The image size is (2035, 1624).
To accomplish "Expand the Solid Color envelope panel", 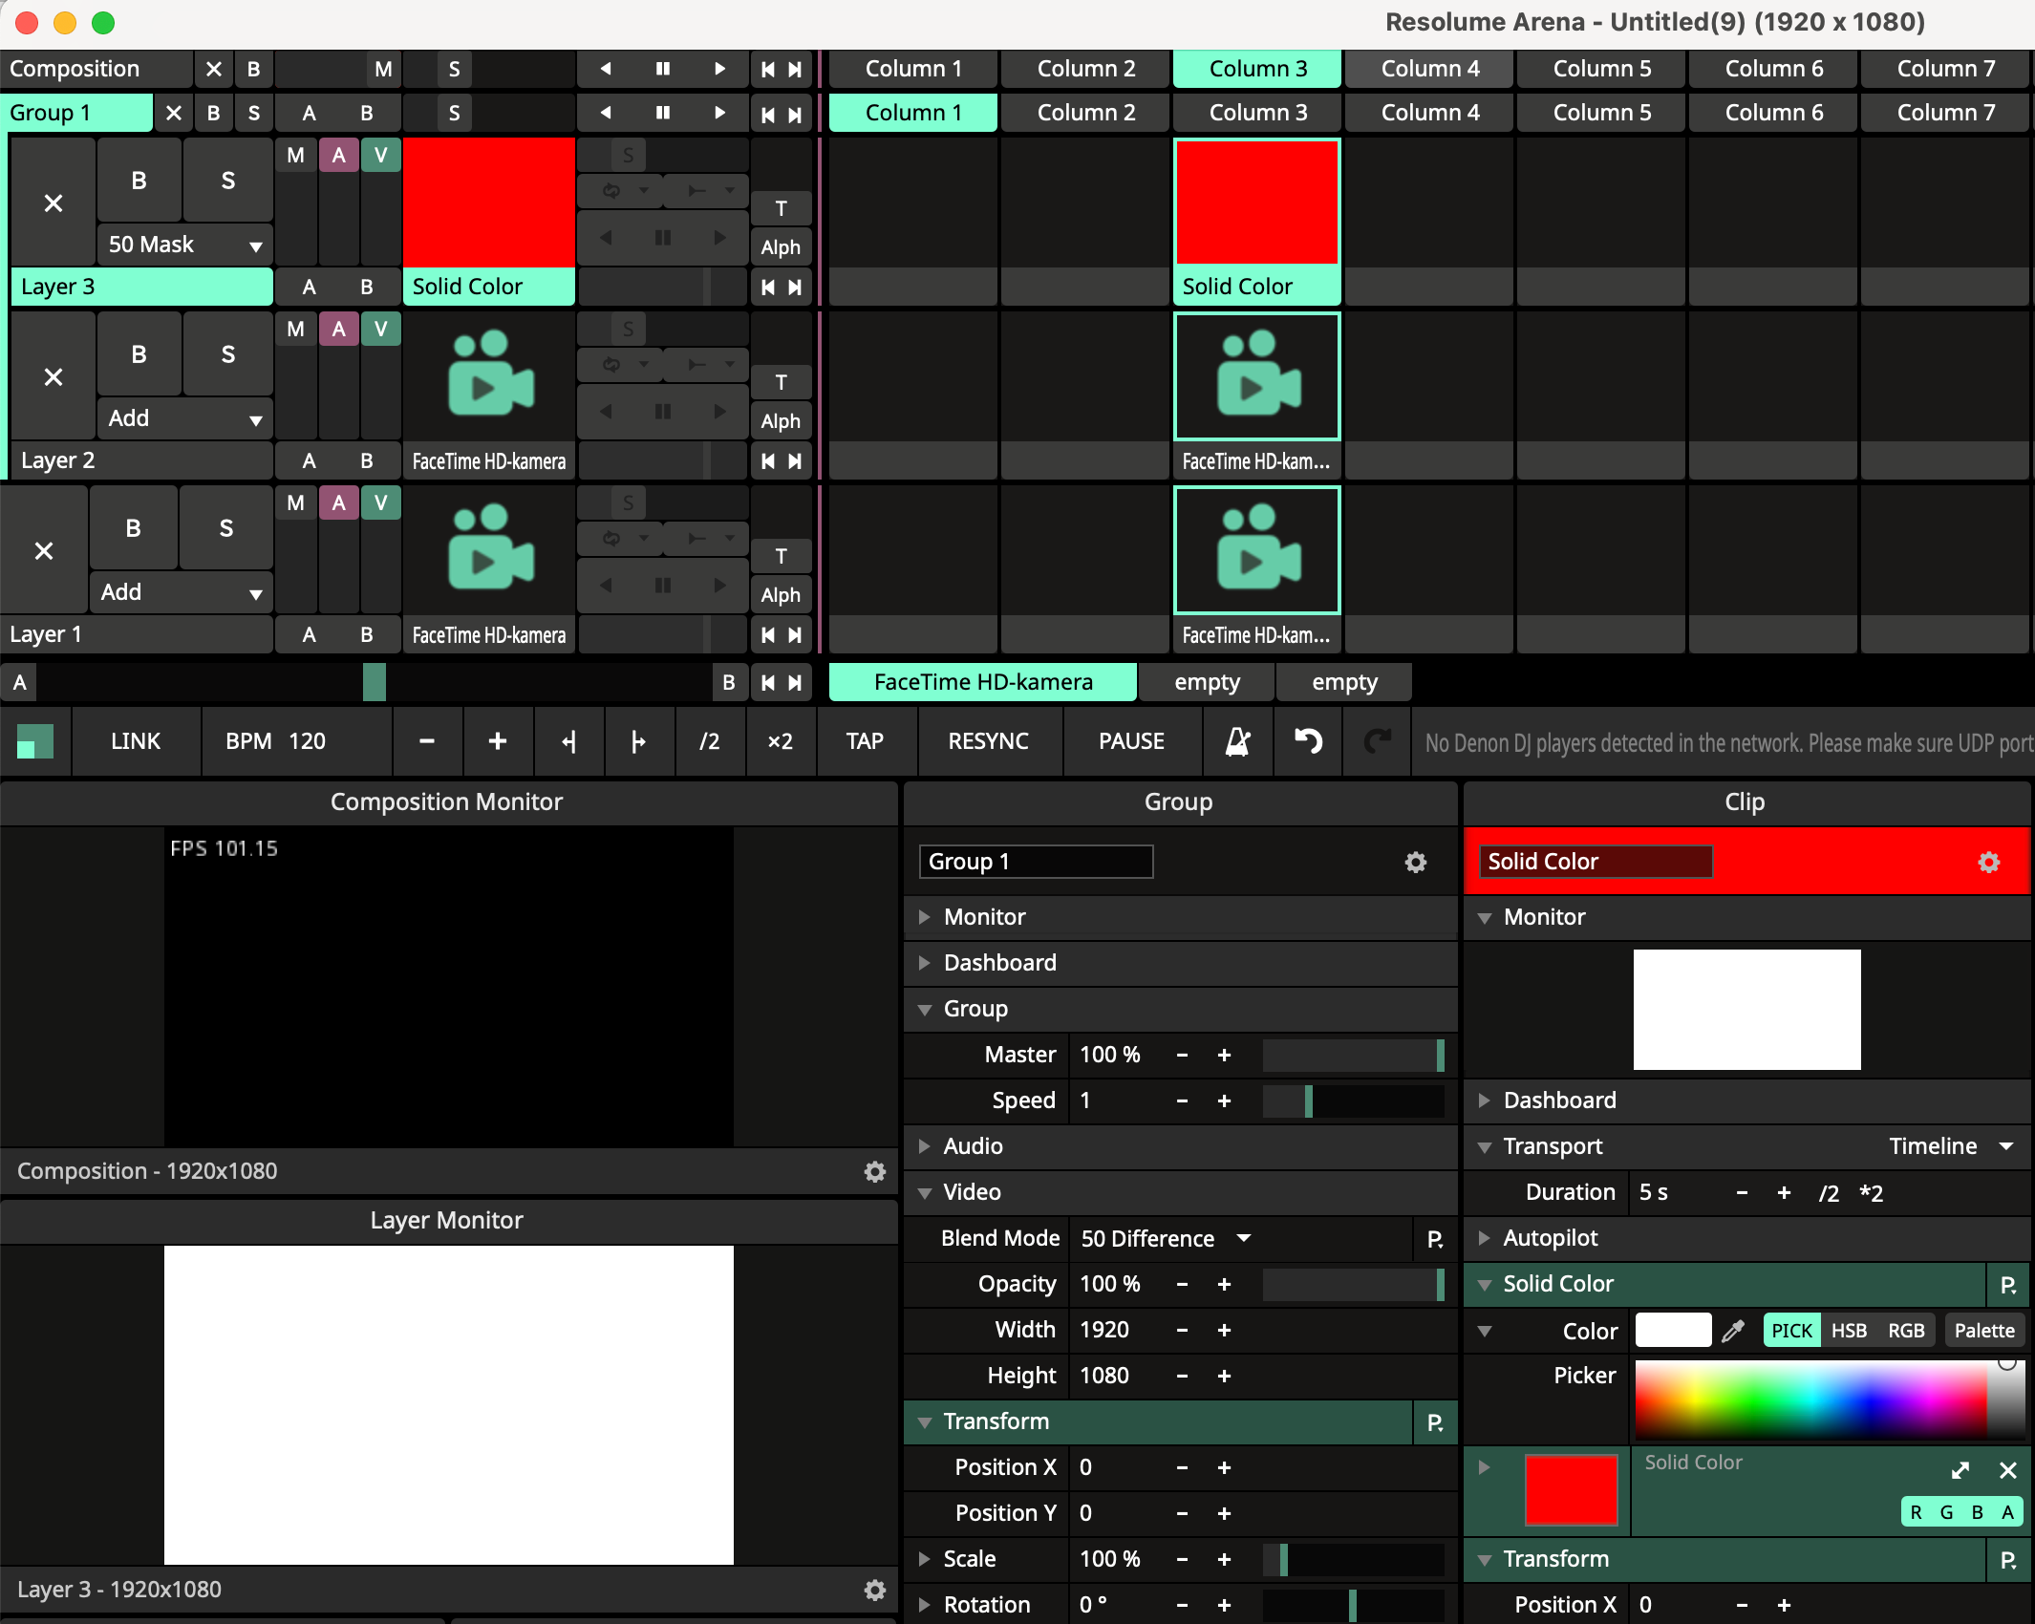I will click(x=1960, y=1470).
